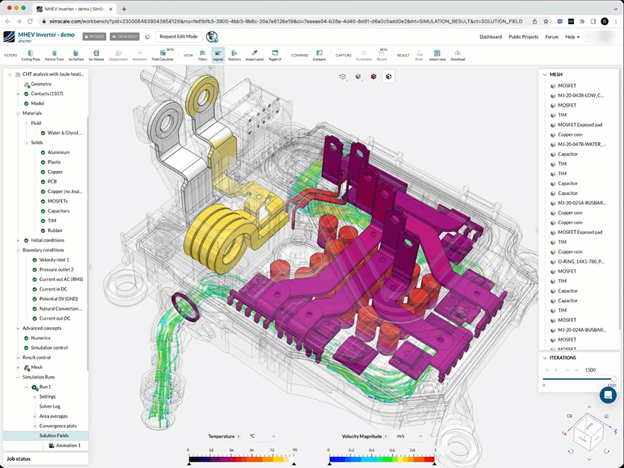Click the home icon on orientation cube
This screenshot has width=624, height=468.
(x=606, y=416)
